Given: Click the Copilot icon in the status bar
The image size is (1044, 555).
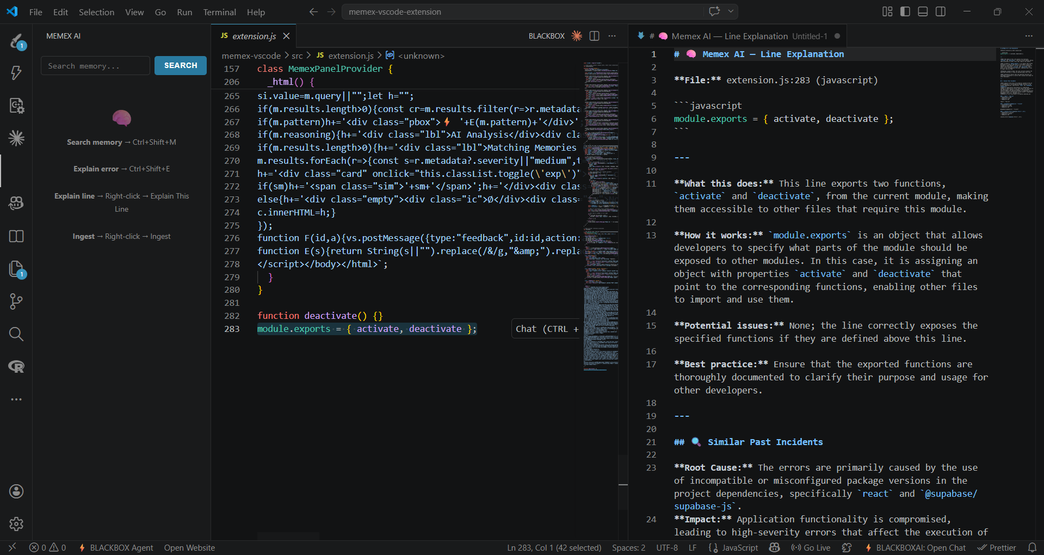Looking at the screenshot, I should point(775,548).
